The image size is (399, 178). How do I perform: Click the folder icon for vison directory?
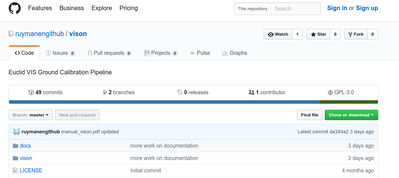(15, 158)
